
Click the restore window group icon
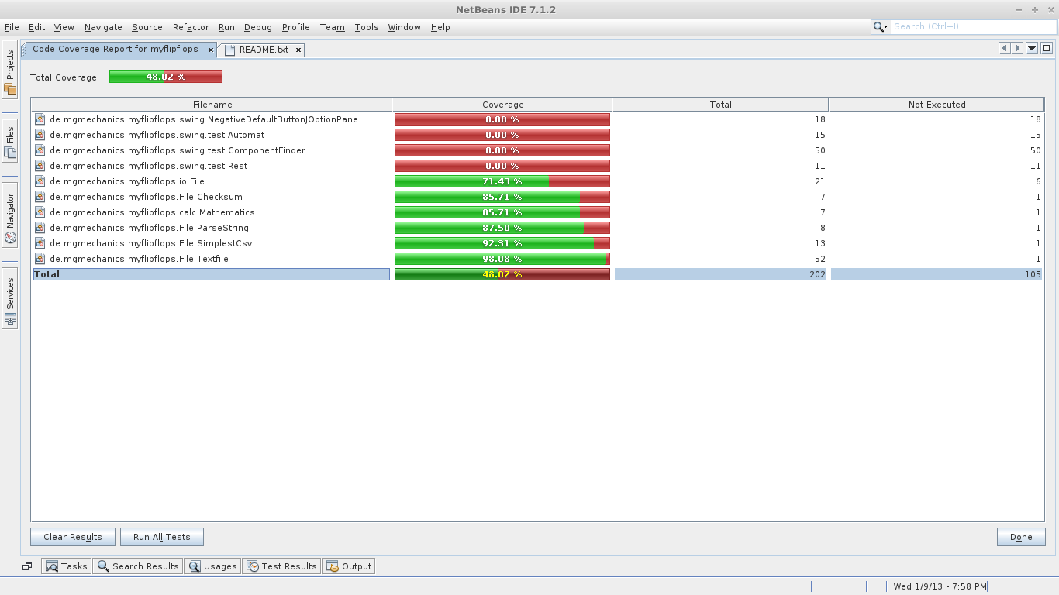27,566
